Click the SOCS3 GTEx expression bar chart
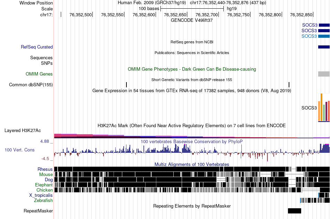This screenshot has height=219, width=330. [324, 108]
